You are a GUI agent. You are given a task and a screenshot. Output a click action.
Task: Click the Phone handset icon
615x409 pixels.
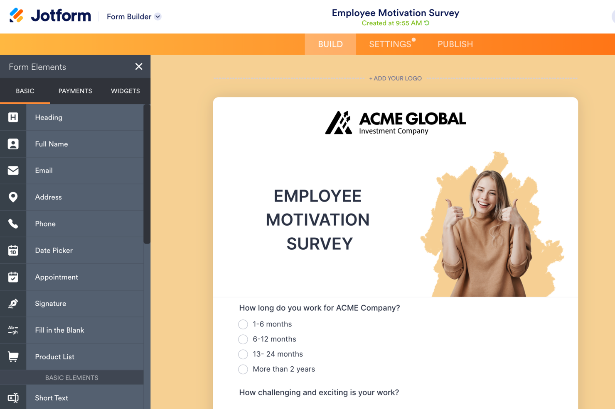pos(13,224)
